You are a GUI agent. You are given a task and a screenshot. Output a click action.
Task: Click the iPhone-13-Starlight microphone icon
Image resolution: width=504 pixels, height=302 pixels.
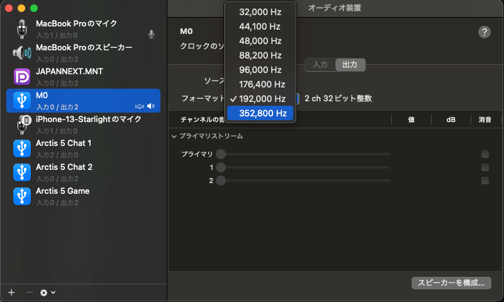click(23, 125)
